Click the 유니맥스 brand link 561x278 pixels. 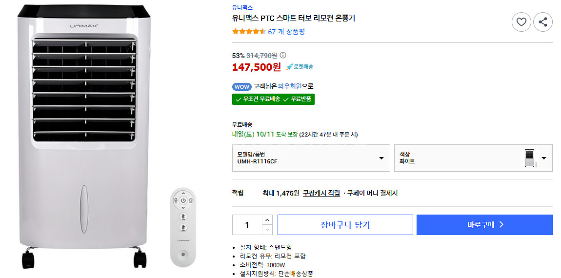point(242,8)
